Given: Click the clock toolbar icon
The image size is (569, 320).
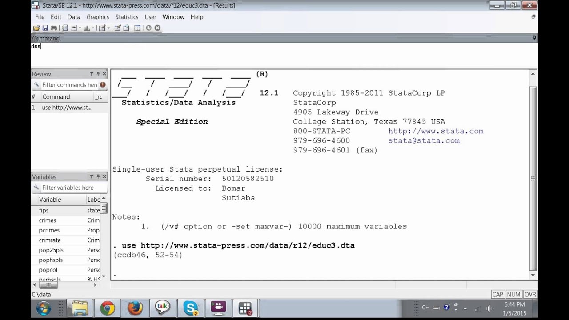Looking at the screenshot, I should [148, 28].
